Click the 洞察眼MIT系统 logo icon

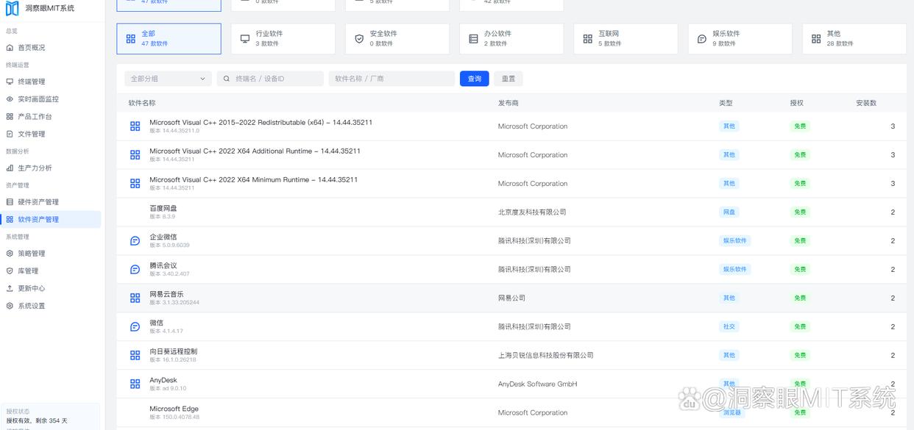pos(12,8)
